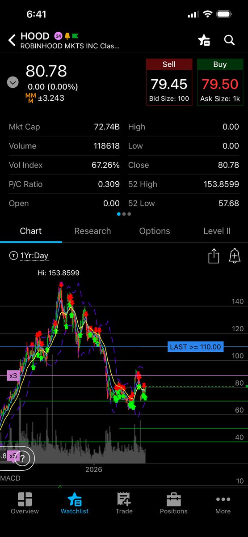Select the LAST >= 110.00 alert label
Screen dimensions: 248x537
coord(195,347)
